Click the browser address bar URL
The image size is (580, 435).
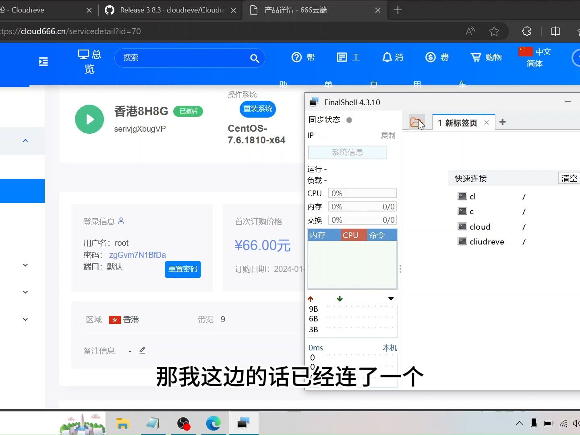click(71, 31)
